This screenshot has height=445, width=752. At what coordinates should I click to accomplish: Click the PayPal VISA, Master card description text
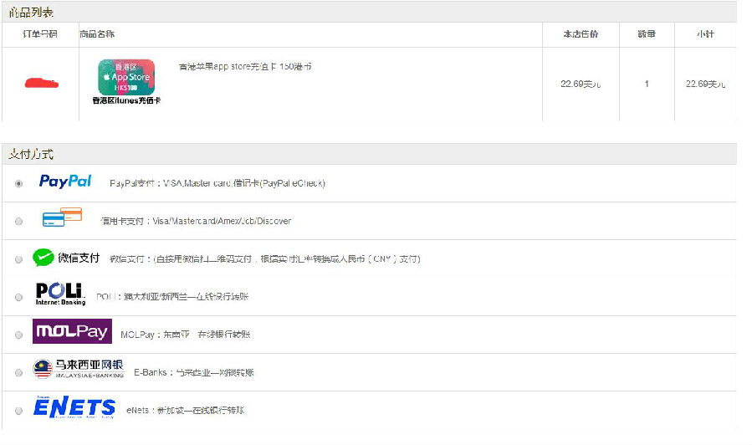[x=217, y=183]
